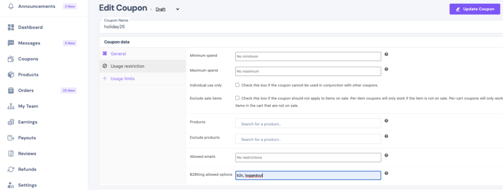Image resolution: width=503 pixels, height=190 pixels.
Task: Click the Messages chat bubble icon
Action: (x=11, y=43)
